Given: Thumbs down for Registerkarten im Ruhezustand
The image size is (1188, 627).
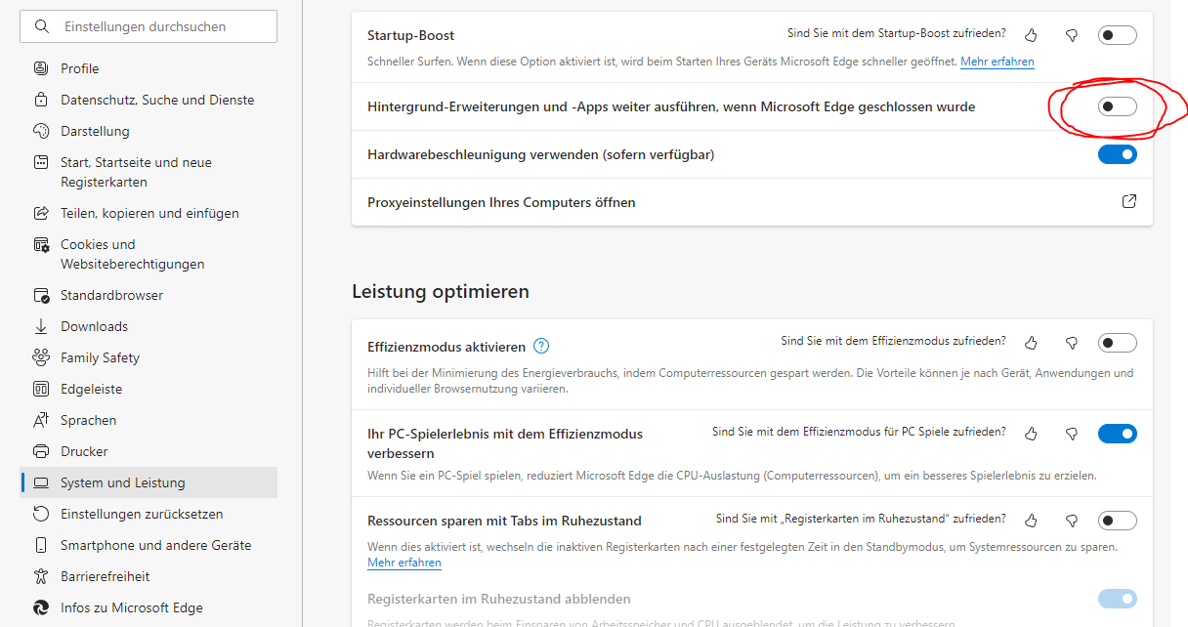Looking at the screenshot, I should pos(1072,521).
